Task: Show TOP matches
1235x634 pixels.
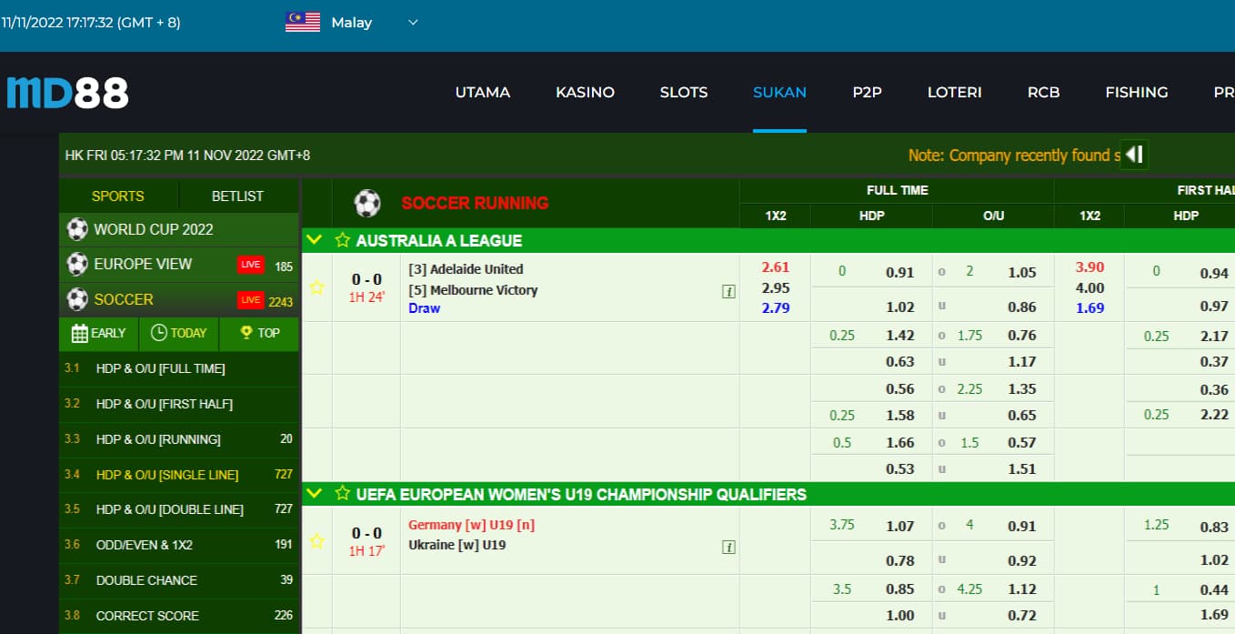Action: 259,333
